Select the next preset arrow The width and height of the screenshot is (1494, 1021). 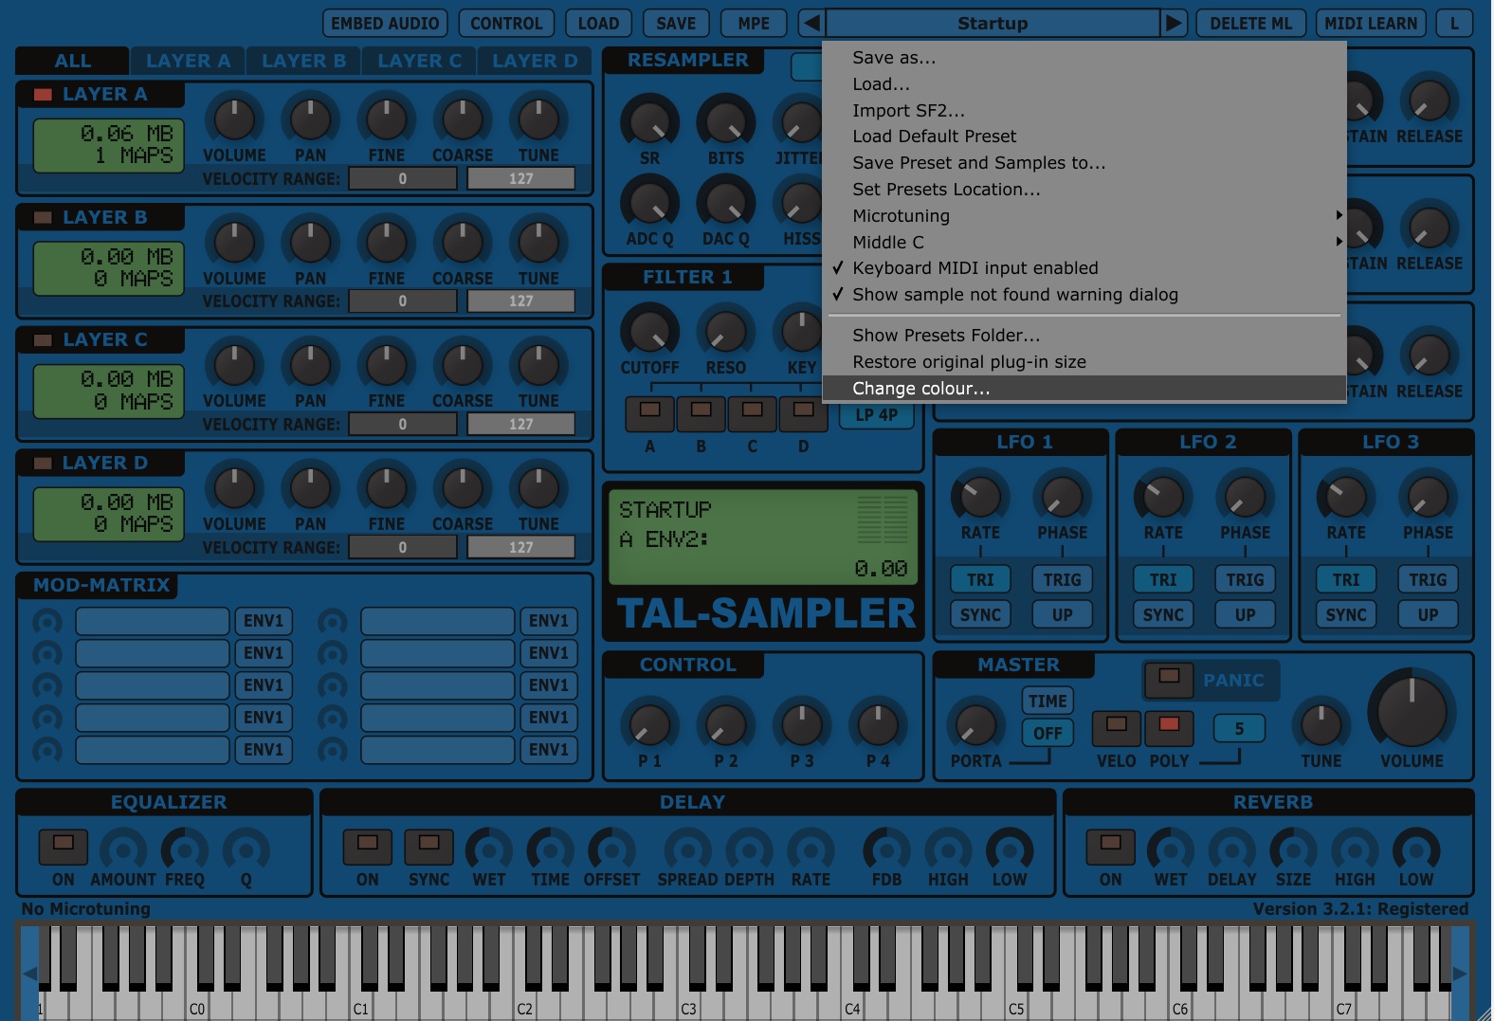click(1174, 23)
